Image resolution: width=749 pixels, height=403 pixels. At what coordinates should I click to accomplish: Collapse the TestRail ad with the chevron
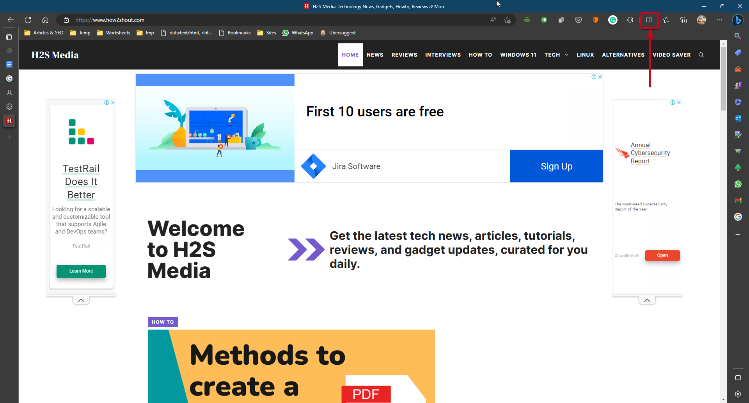(81, 300)
